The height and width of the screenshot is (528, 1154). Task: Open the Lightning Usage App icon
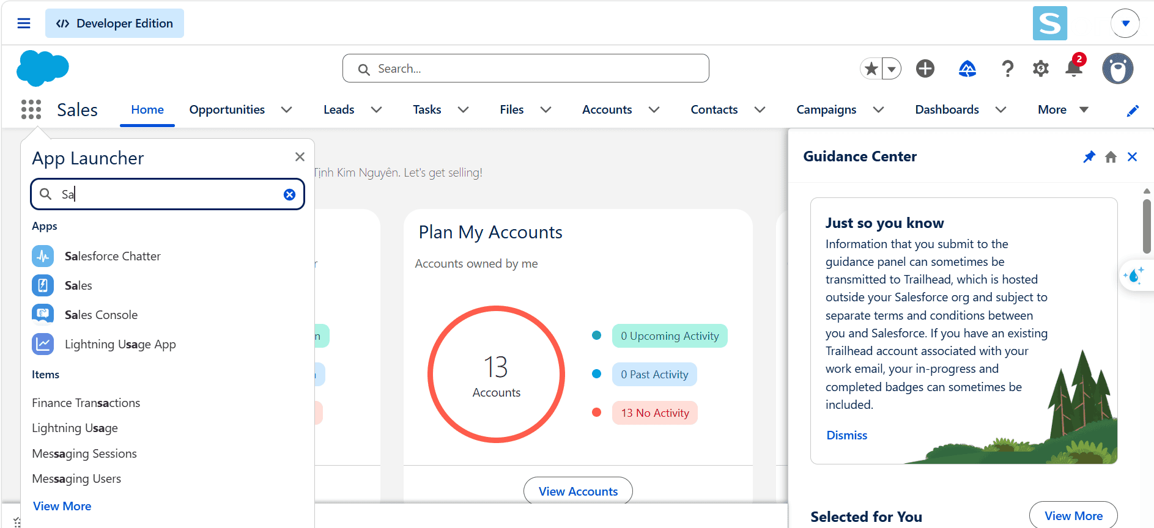coord(43,344)
